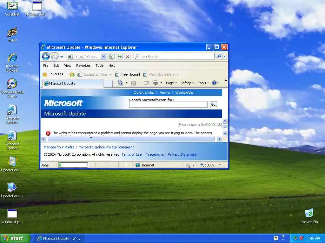The height and width of the screenshot is (243, 325).
Task: Open the Page command menu
Action: pos(171,83)
